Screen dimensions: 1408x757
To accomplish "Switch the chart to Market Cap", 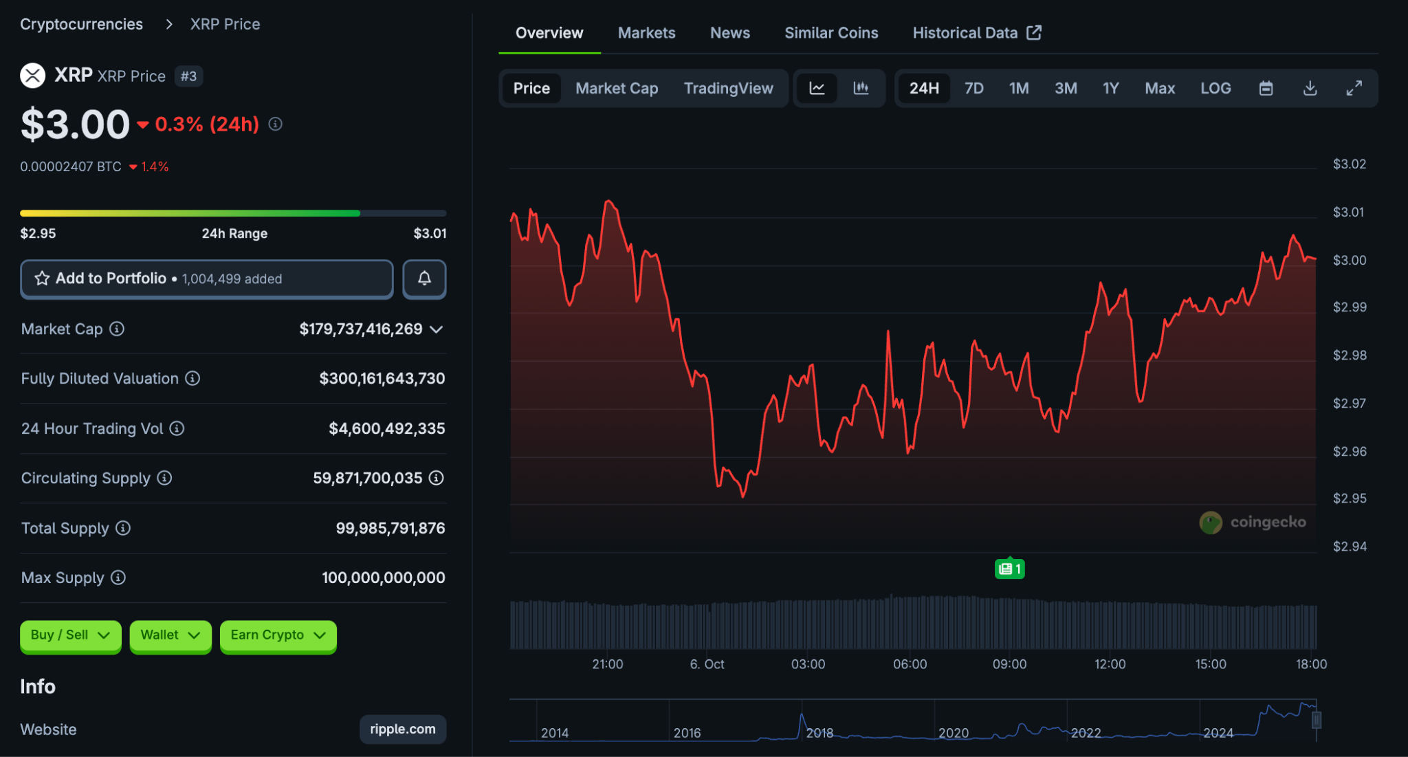I will pos(616,88).
